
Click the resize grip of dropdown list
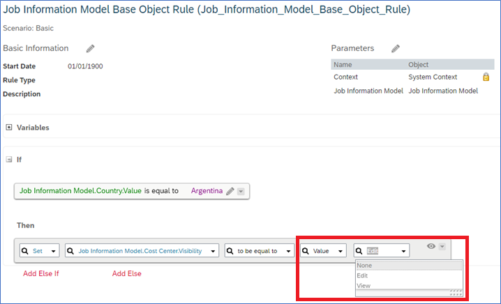(456, 293)
